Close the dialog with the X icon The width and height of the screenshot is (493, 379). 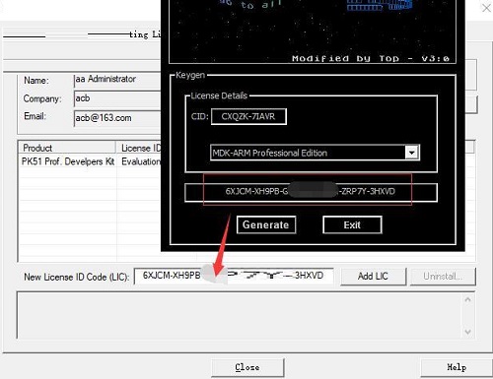tap(486, 8)
